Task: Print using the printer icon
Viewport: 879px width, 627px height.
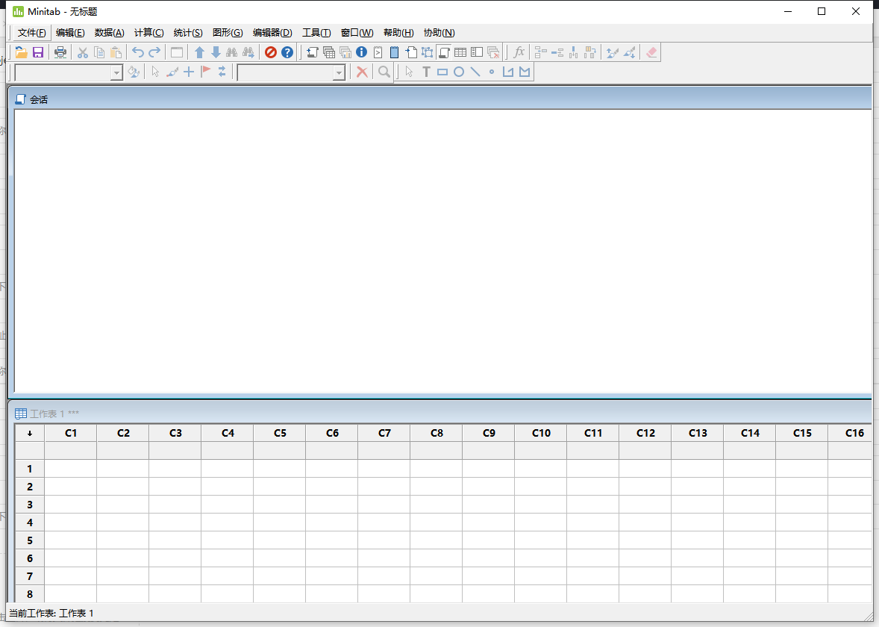Action: pyautogui.click(x=60, y=52)
